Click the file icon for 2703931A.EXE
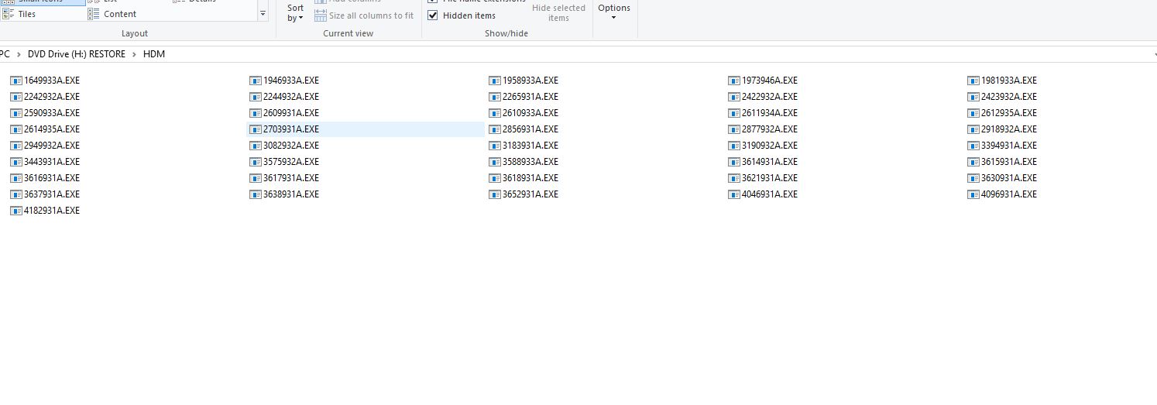This screenshot has height=405, width=1157. pos(256,129)
